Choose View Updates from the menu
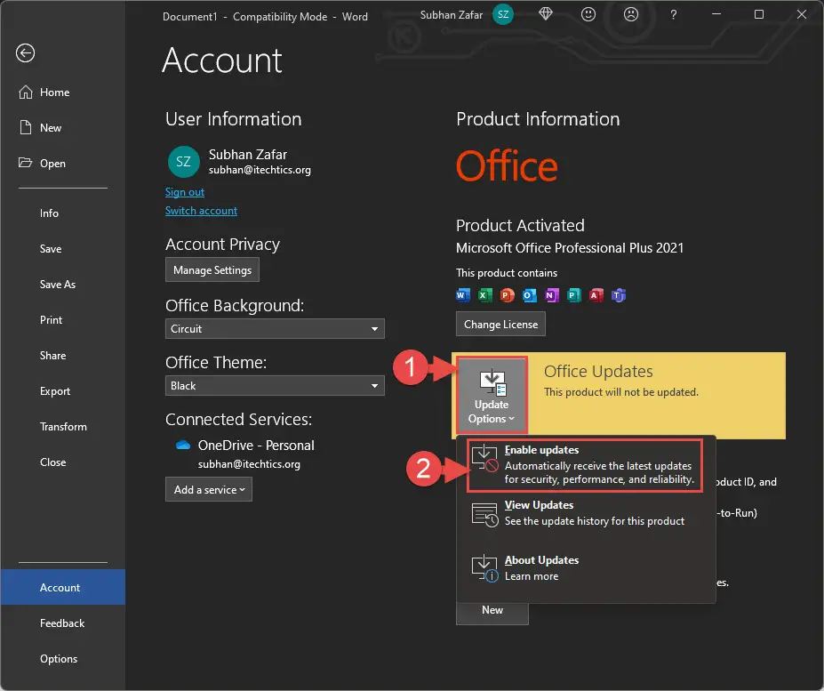The width and height of the screenshot is (824, 691). click(x=584, y=513)
